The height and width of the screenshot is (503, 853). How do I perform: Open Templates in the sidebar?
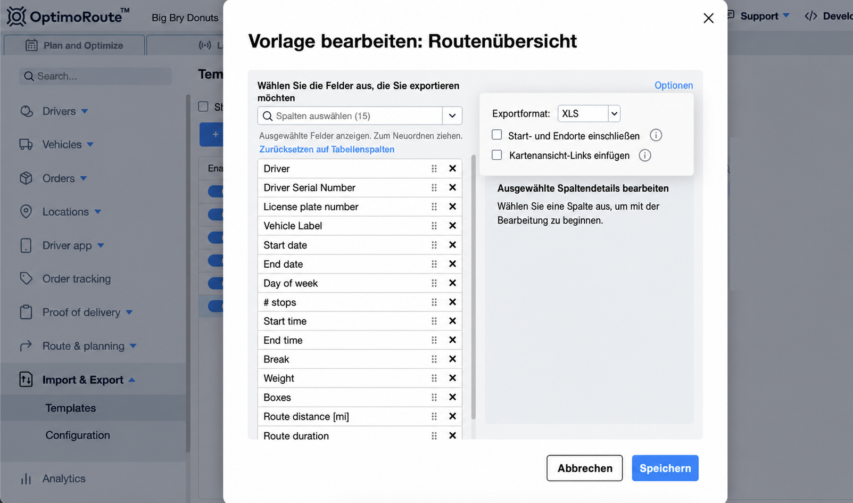point(71,408)
